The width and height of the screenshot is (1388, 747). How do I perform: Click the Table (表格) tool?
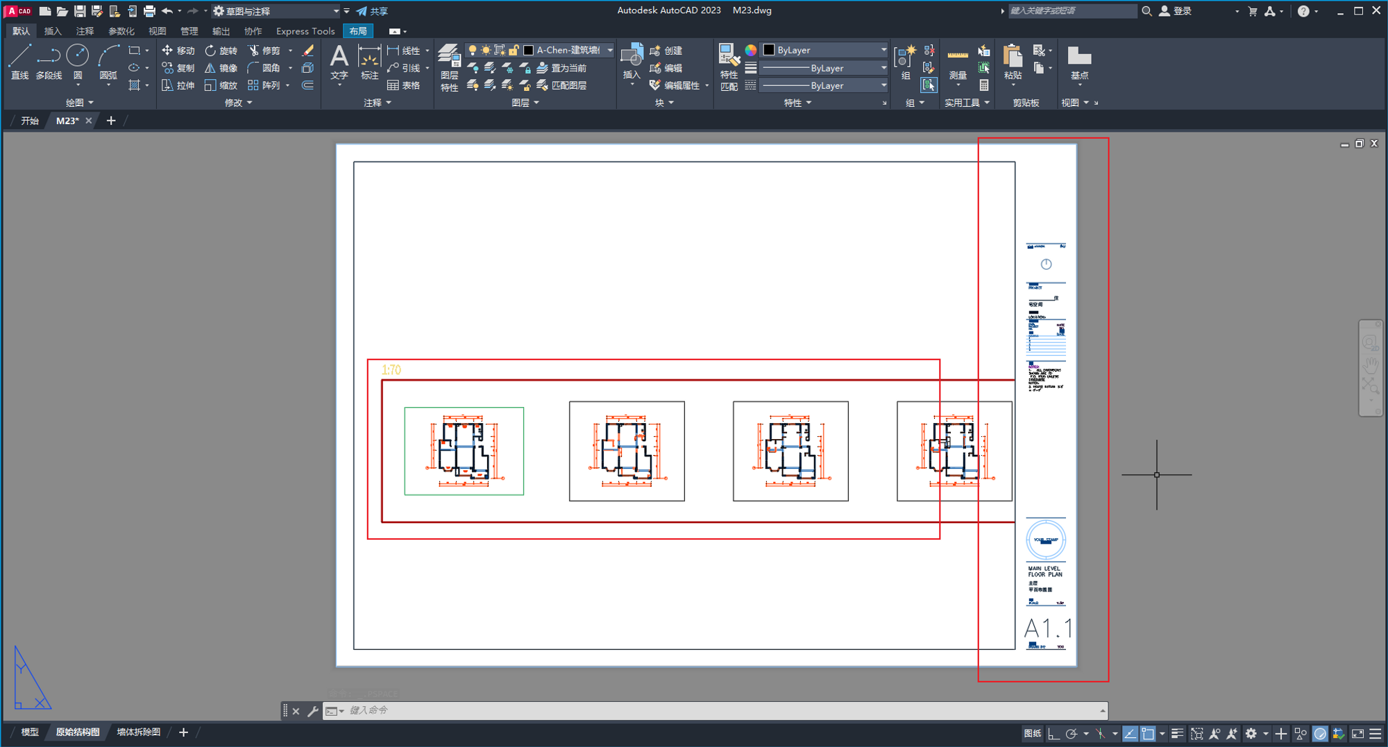404,85
